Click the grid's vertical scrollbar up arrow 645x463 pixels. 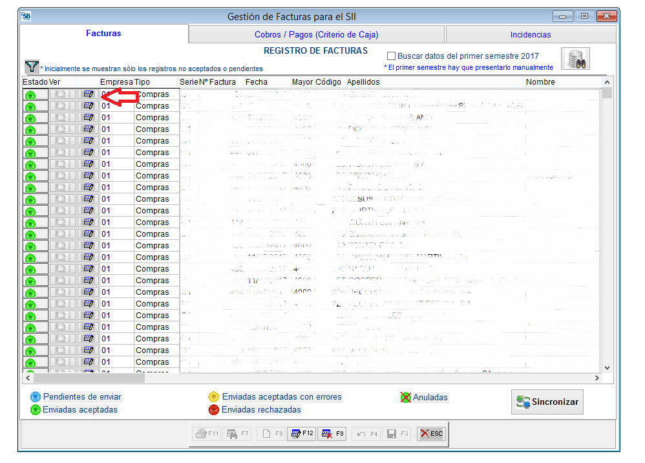click(x=606, y=82)
